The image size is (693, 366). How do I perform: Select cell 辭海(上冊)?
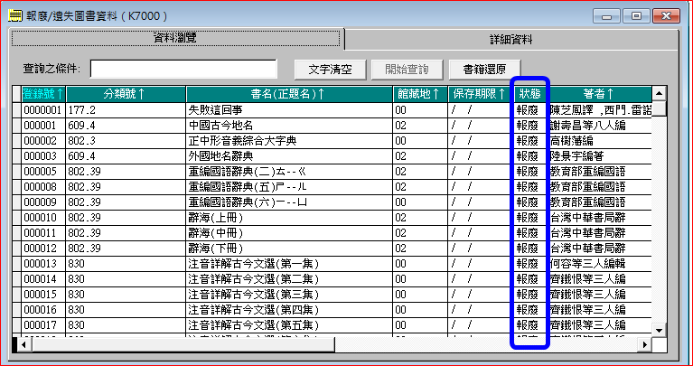pos(289,218)
